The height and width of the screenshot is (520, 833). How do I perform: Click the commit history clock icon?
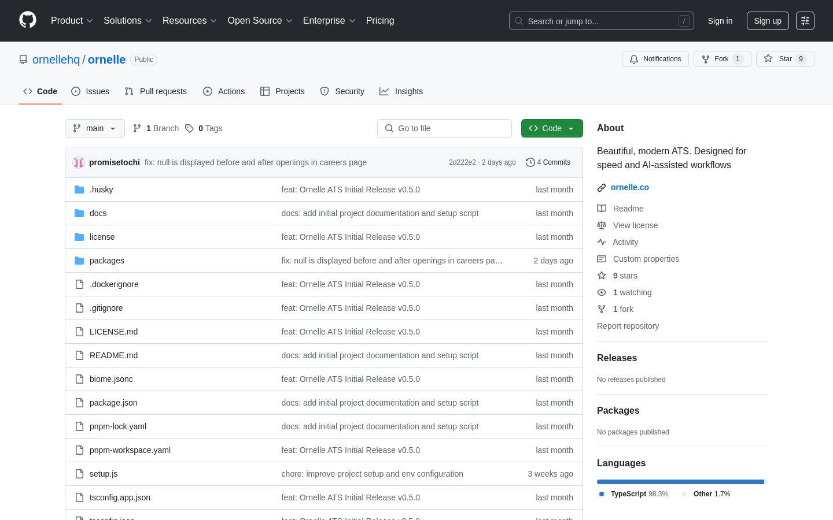530,162
